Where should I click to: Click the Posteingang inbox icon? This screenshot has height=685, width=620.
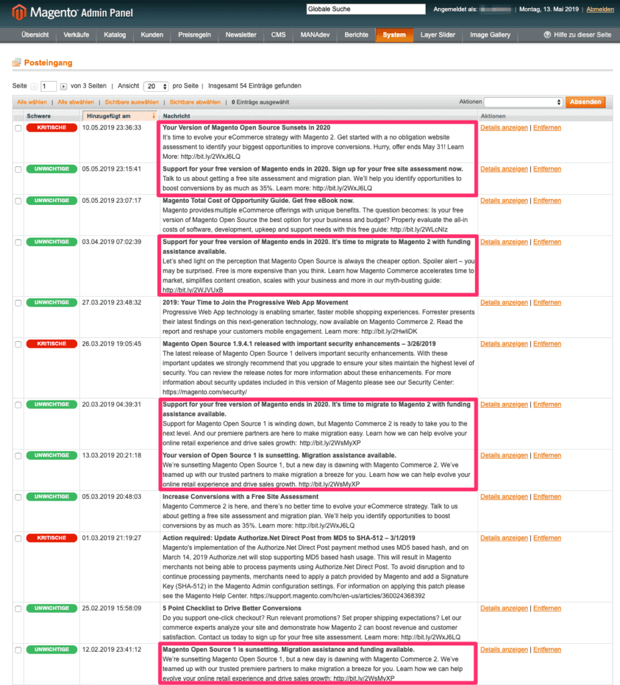click(x=17, y=63)
